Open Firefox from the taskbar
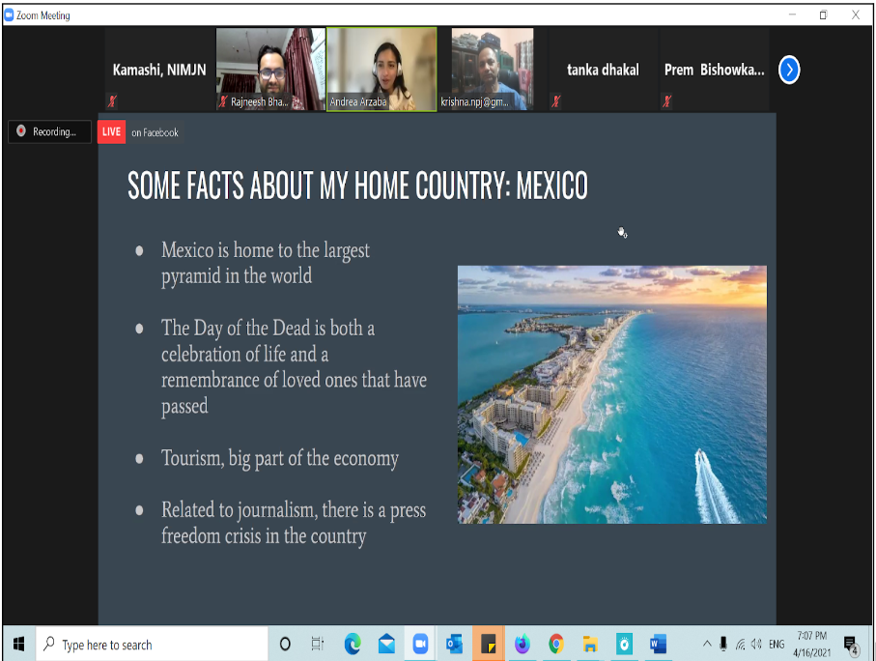The image size is (876, 661). point(523,644)
